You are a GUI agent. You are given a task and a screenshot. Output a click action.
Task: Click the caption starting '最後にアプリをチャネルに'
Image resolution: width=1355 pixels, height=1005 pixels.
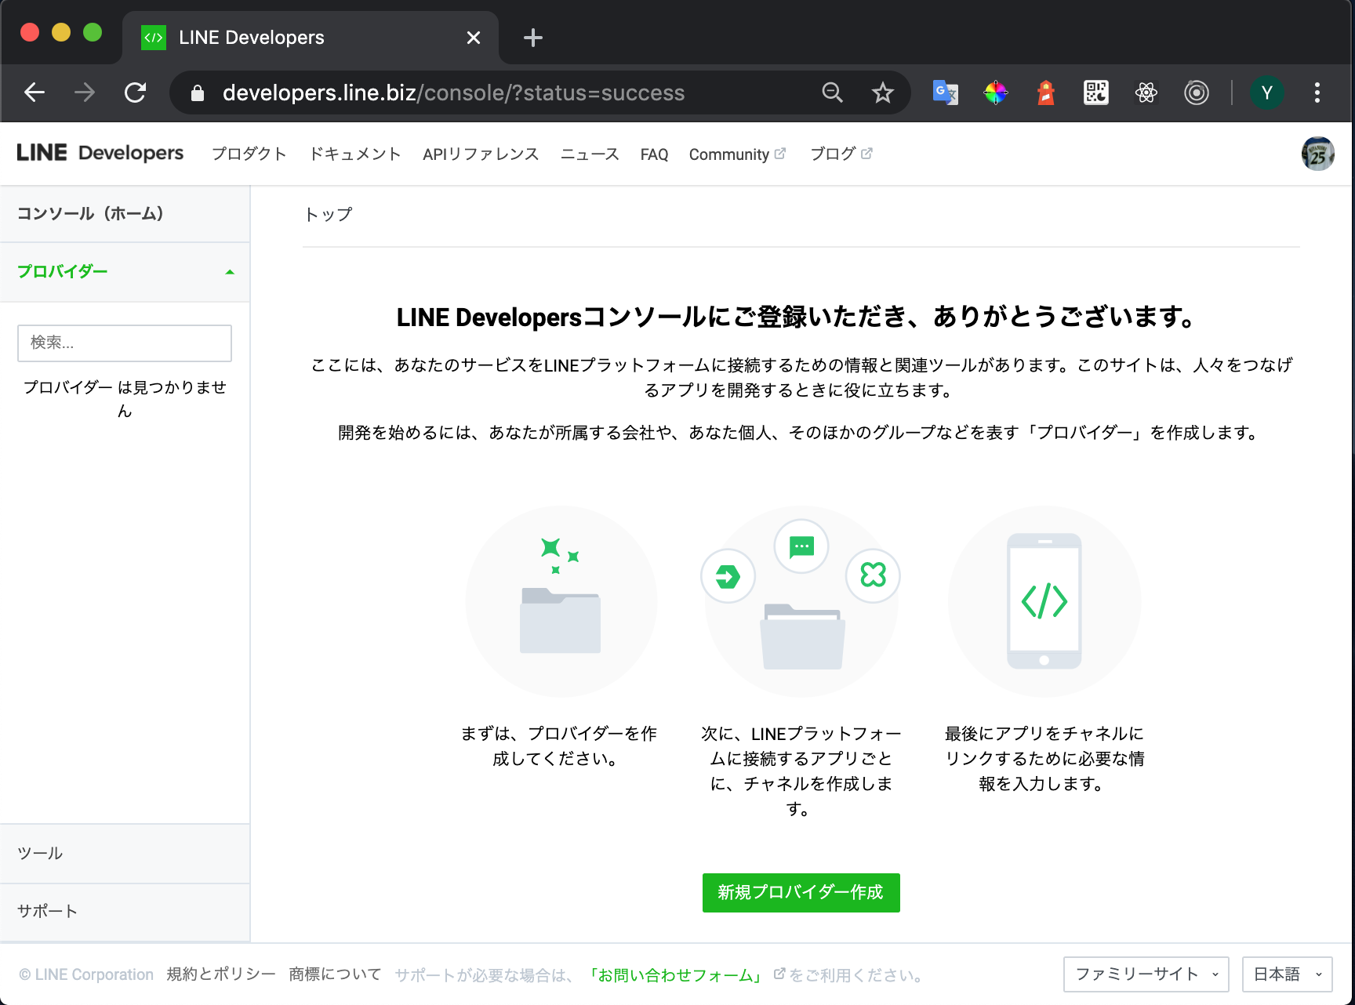click(x=1044, y=759)
